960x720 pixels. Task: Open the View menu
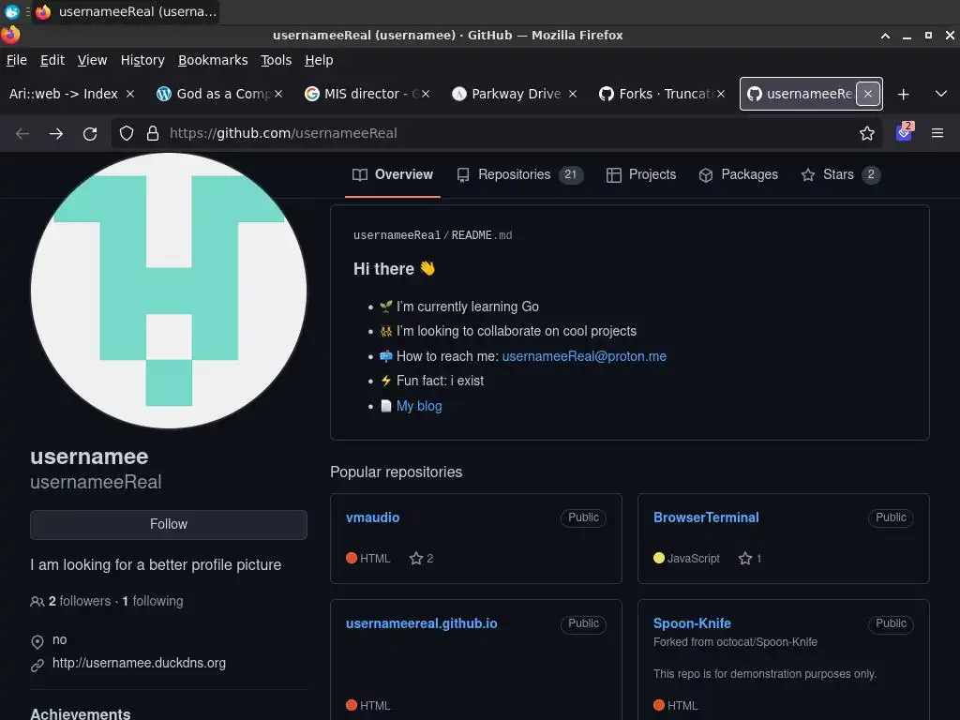92,60
